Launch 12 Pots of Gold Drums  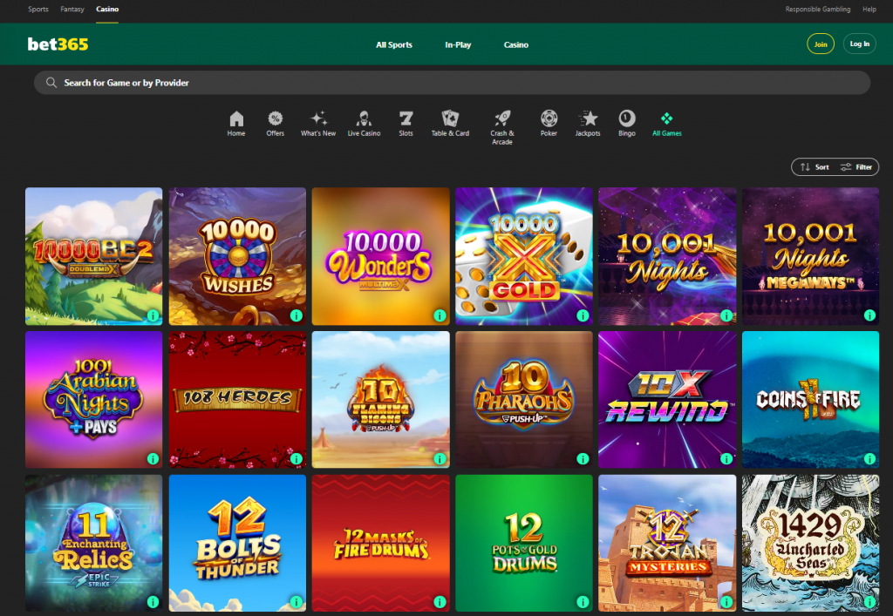(x=524, y=543)
